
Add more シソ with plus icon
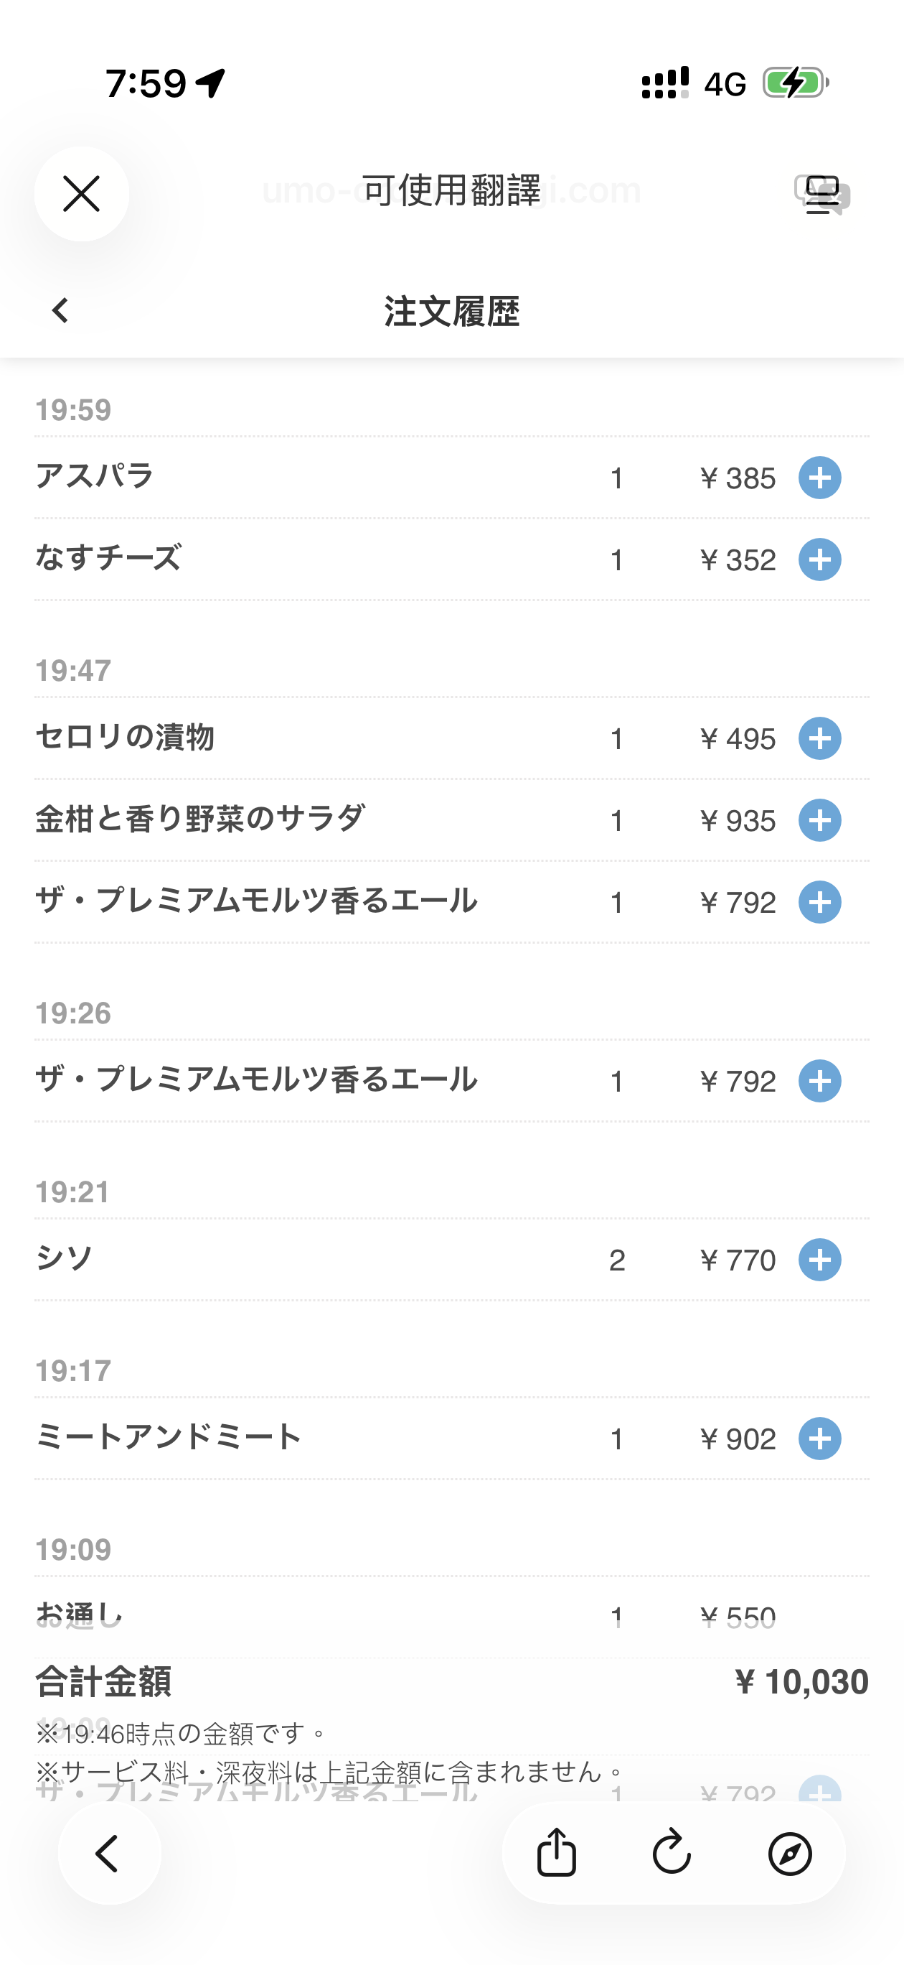click(x=819, y=1260)
